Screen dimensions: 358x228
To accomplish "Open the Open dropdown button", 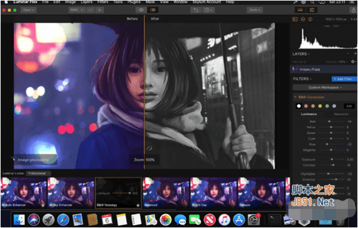I will (28, 10).
